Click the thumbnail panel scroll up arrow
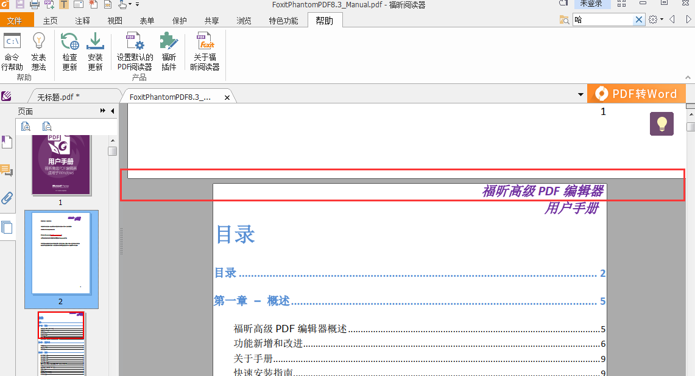This screenshot has height=376, width=695. 113,141
